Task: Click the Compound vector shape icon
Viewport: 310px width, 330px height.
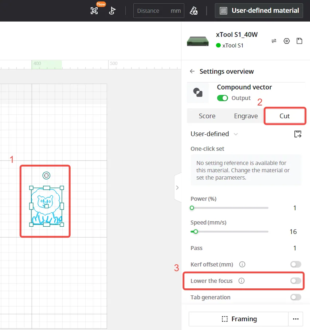Action: (x=198, y=92)
